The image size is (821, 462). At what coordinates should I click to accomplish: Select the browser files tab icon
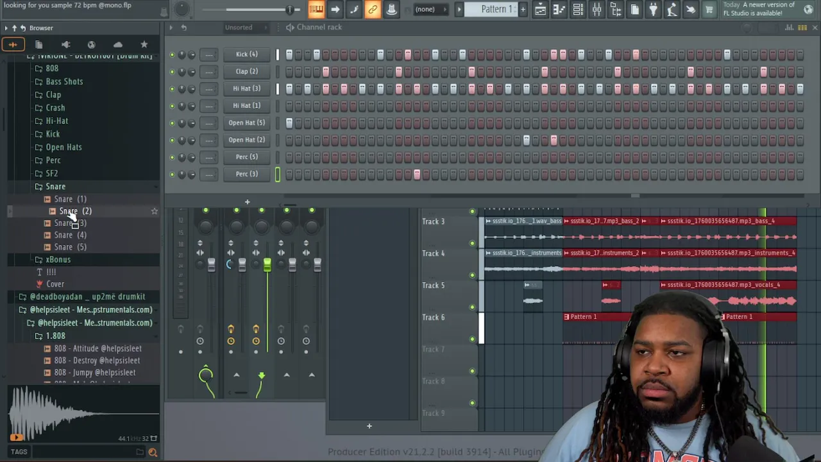[x=39, y=44]
